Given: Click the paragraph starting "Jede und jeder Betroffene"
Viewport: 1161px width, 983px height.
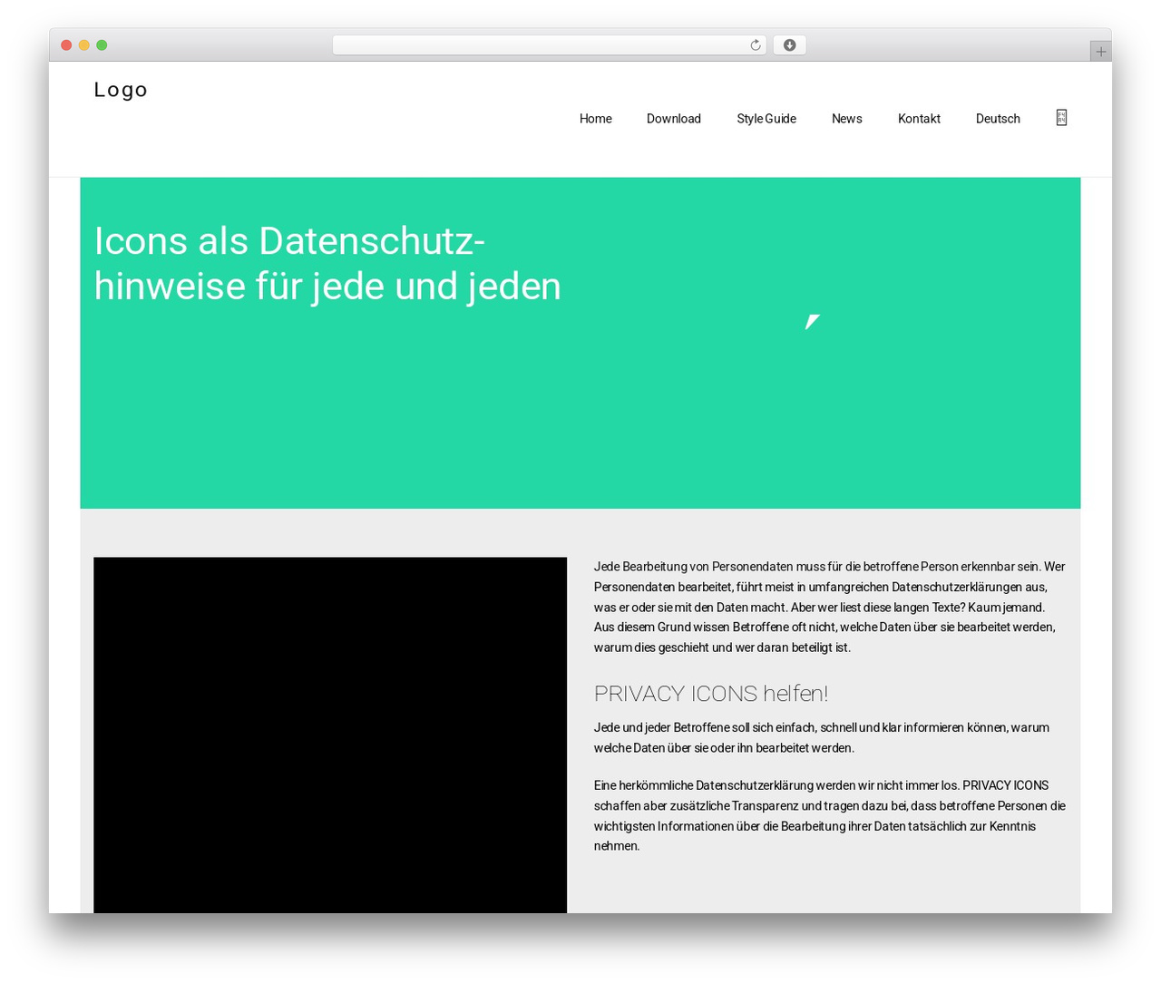Looking at the screenshot, I should click(822, 737).
